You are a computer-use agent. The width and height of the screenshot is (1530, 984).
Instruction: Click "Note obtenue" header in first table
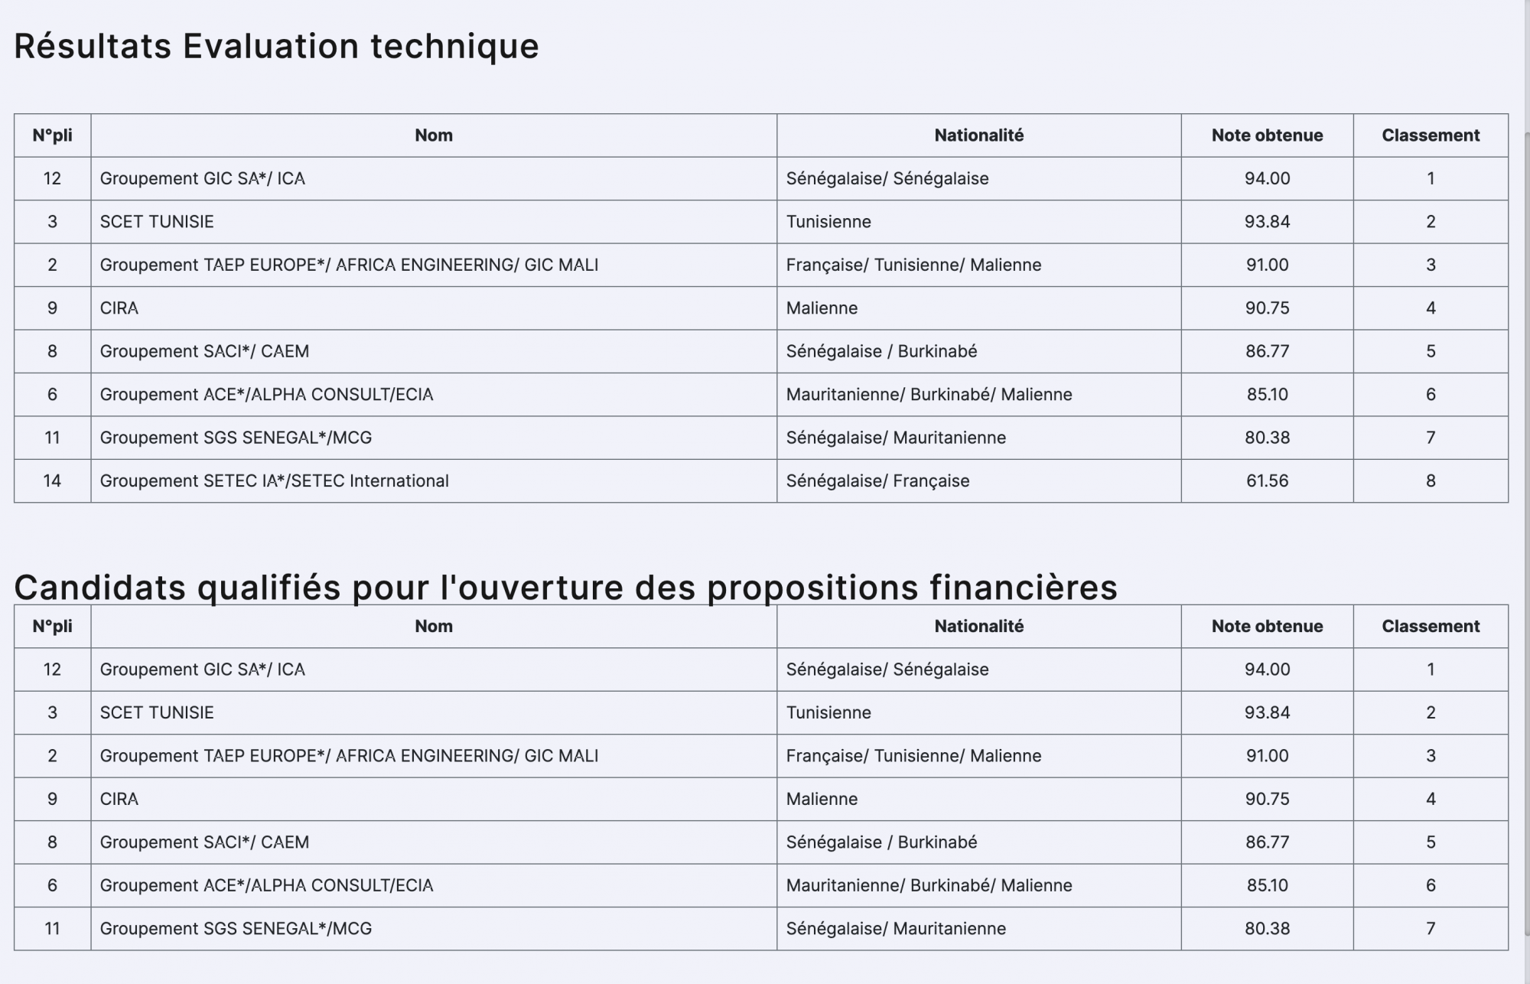[1266, 135]
